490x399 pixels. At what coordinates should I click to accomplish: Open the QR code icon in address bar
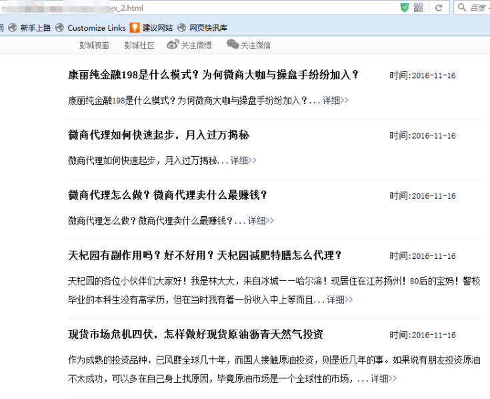point(418,7)
